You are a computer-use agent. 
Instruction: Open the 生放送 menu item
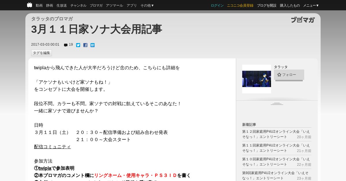click(x=62, y=5)
